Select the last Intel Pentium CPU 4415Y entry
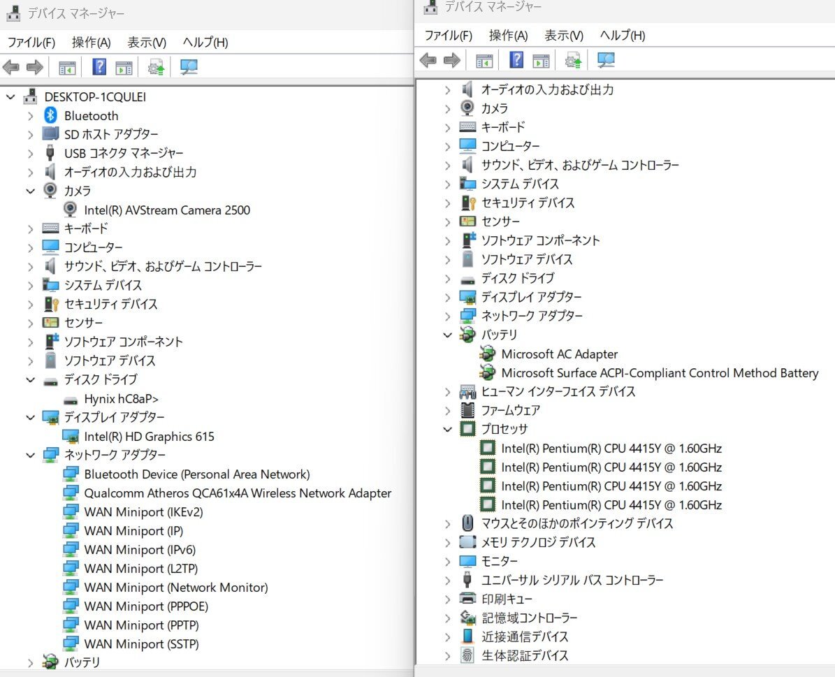The height and width of the screenshot is (677, 835). click(x=611, y=505)
